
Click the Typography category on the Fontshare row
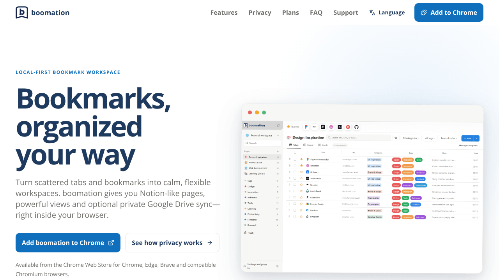[x=373, y=198]
